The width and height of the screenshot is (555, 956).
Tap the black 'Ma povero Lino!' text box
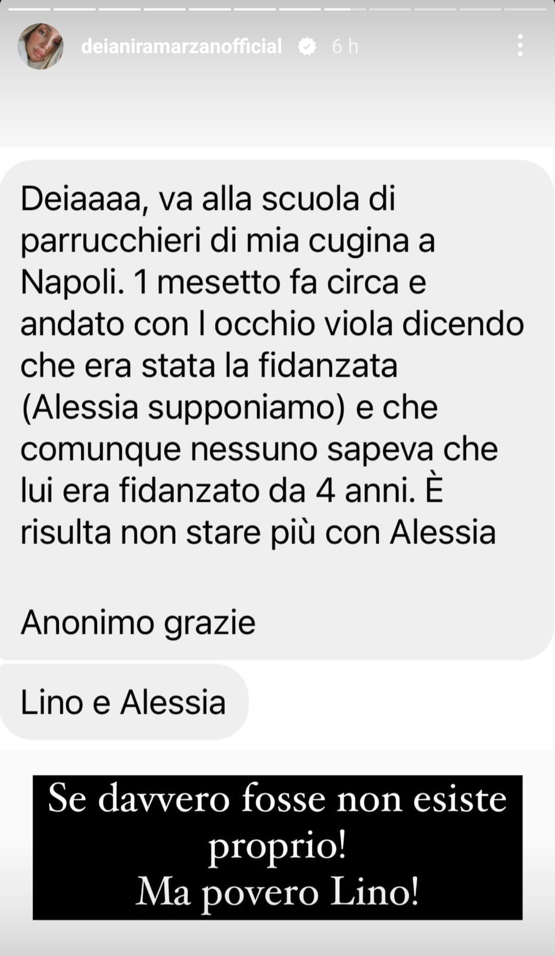277,847
